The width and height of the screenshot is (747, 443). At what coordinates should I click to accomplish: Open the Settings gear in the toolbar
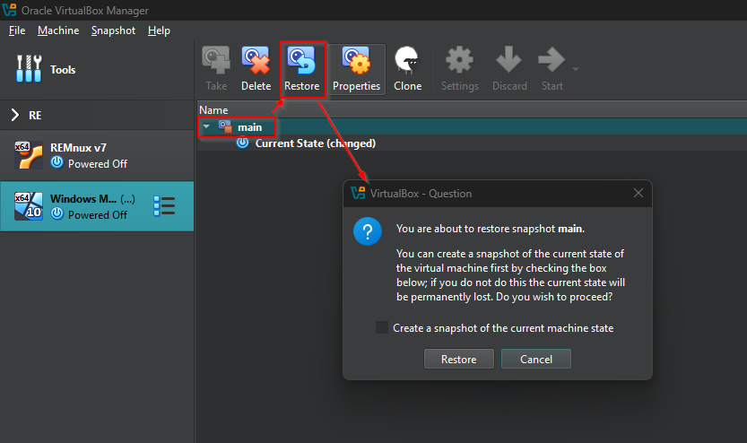459,60
